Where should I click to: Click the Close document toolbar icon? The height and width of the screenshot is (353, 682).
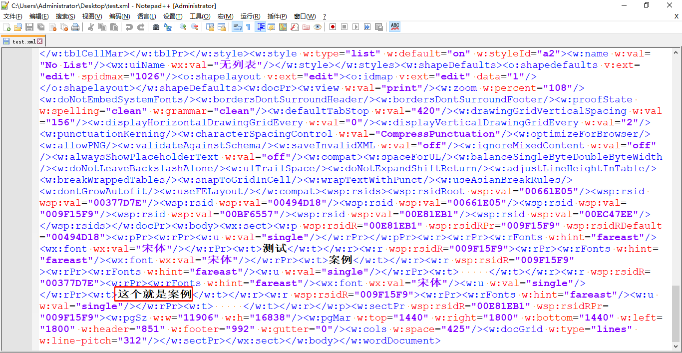pos(52,27)
